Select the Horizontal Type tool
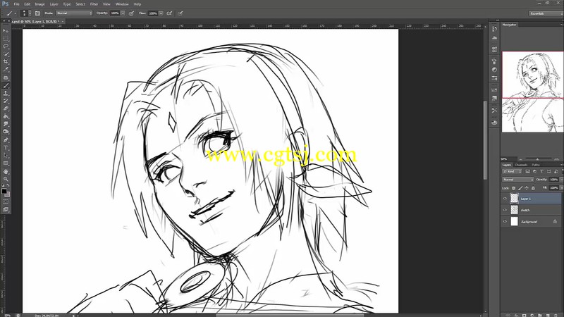564x317 pixels. coord(6,148)
